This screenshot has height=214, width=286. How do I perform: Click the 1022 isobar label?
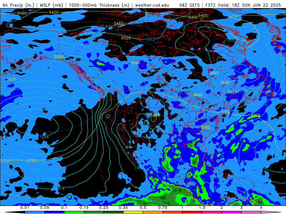42,162
